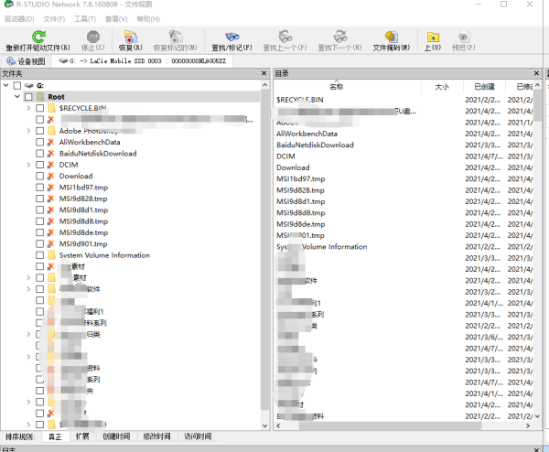Open the 工具(T) menu
Viewport: 549px width, 452px height.
point(85,18)
